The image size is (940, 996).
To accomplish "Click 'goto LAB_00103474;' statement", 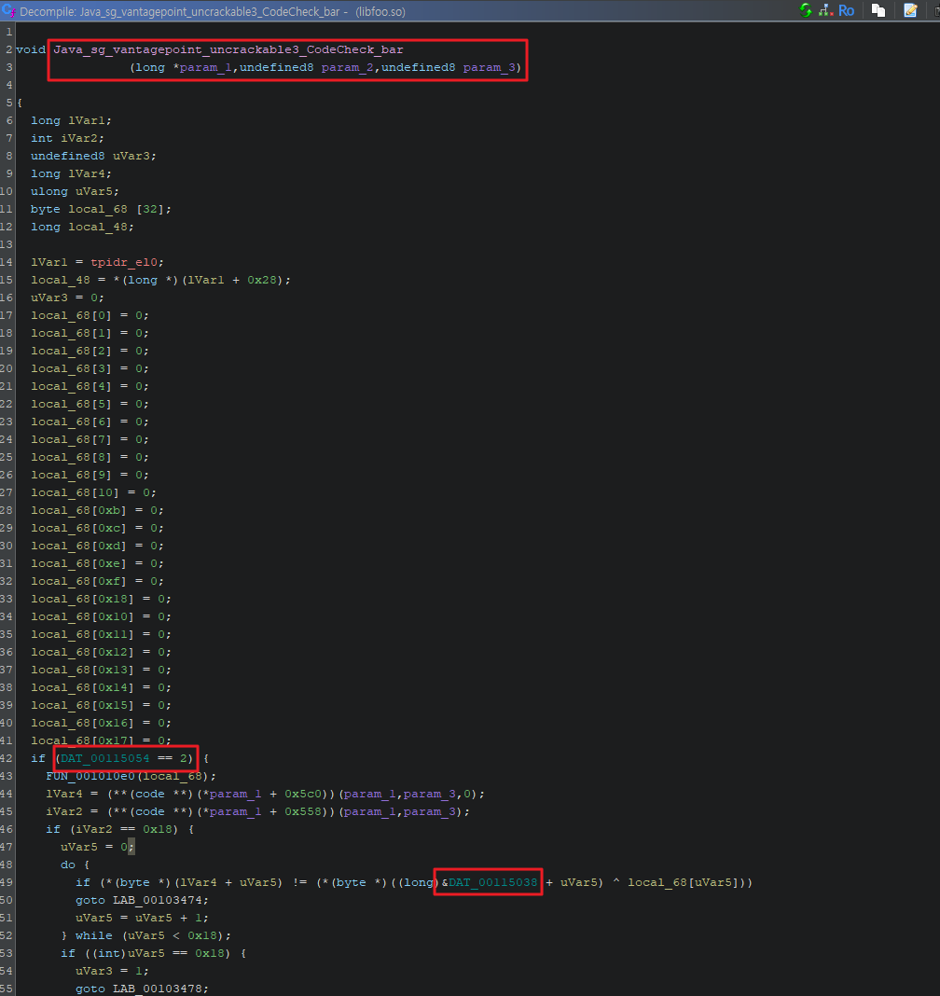I will [x=142, y=901].
